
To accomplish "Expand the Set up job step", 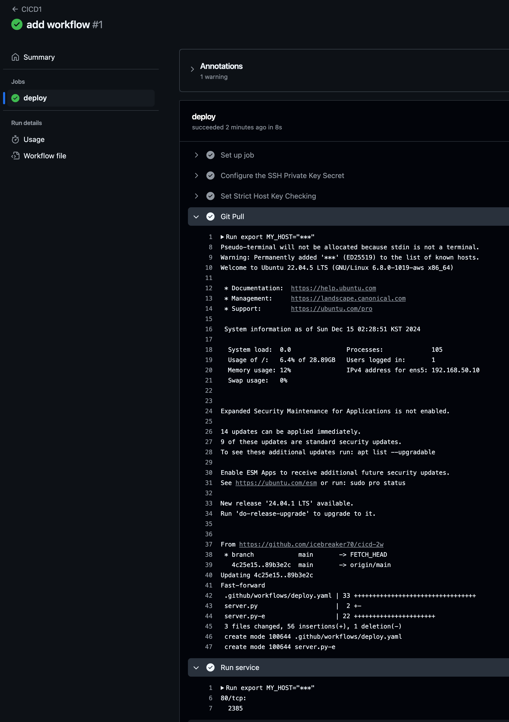I will (196, 155).
